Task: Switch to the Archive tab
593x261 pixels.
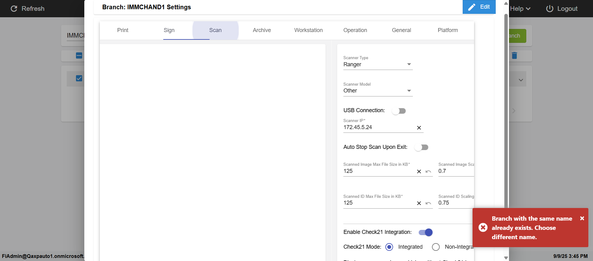Action: pyautogui.click(x=262, y=30)
